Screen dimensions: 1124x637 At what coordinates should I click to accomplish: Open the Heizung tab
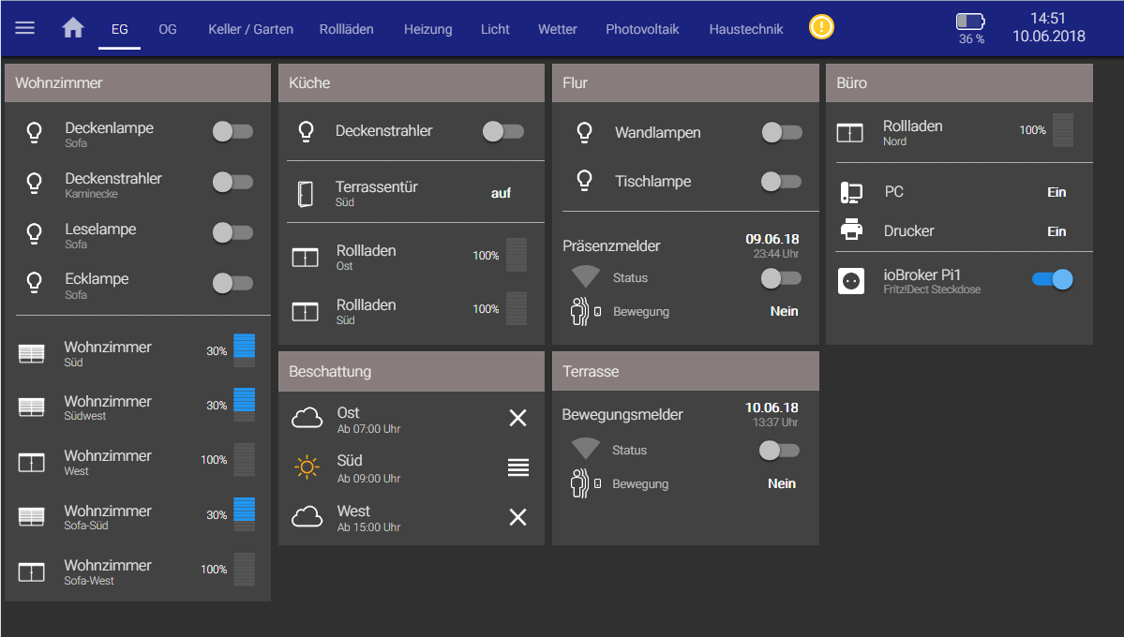[428, 29]
